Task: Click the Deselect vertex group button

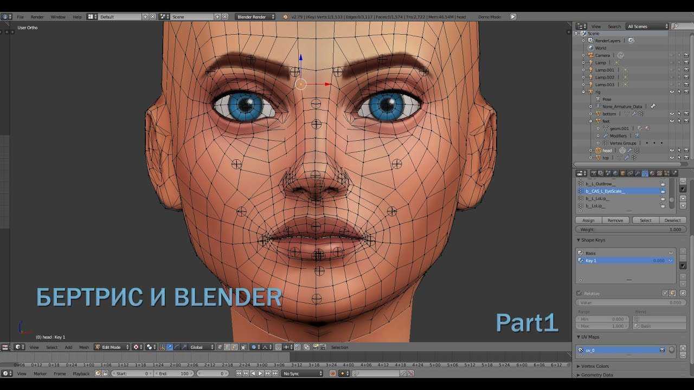Action: (673, 220)
